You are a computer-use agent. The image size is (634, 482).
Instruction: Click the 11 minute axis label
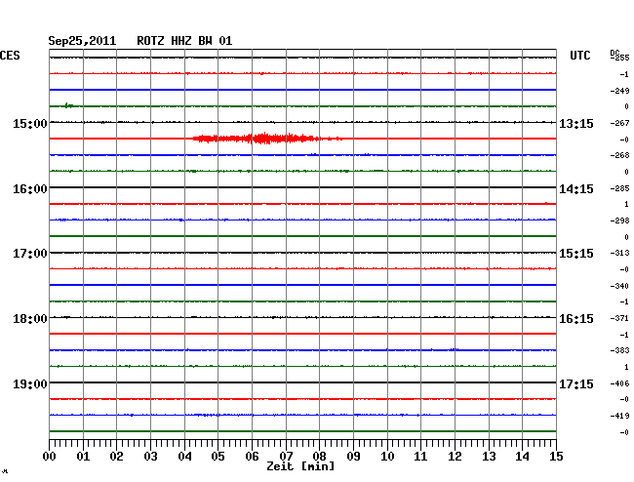tap(420, 456)
